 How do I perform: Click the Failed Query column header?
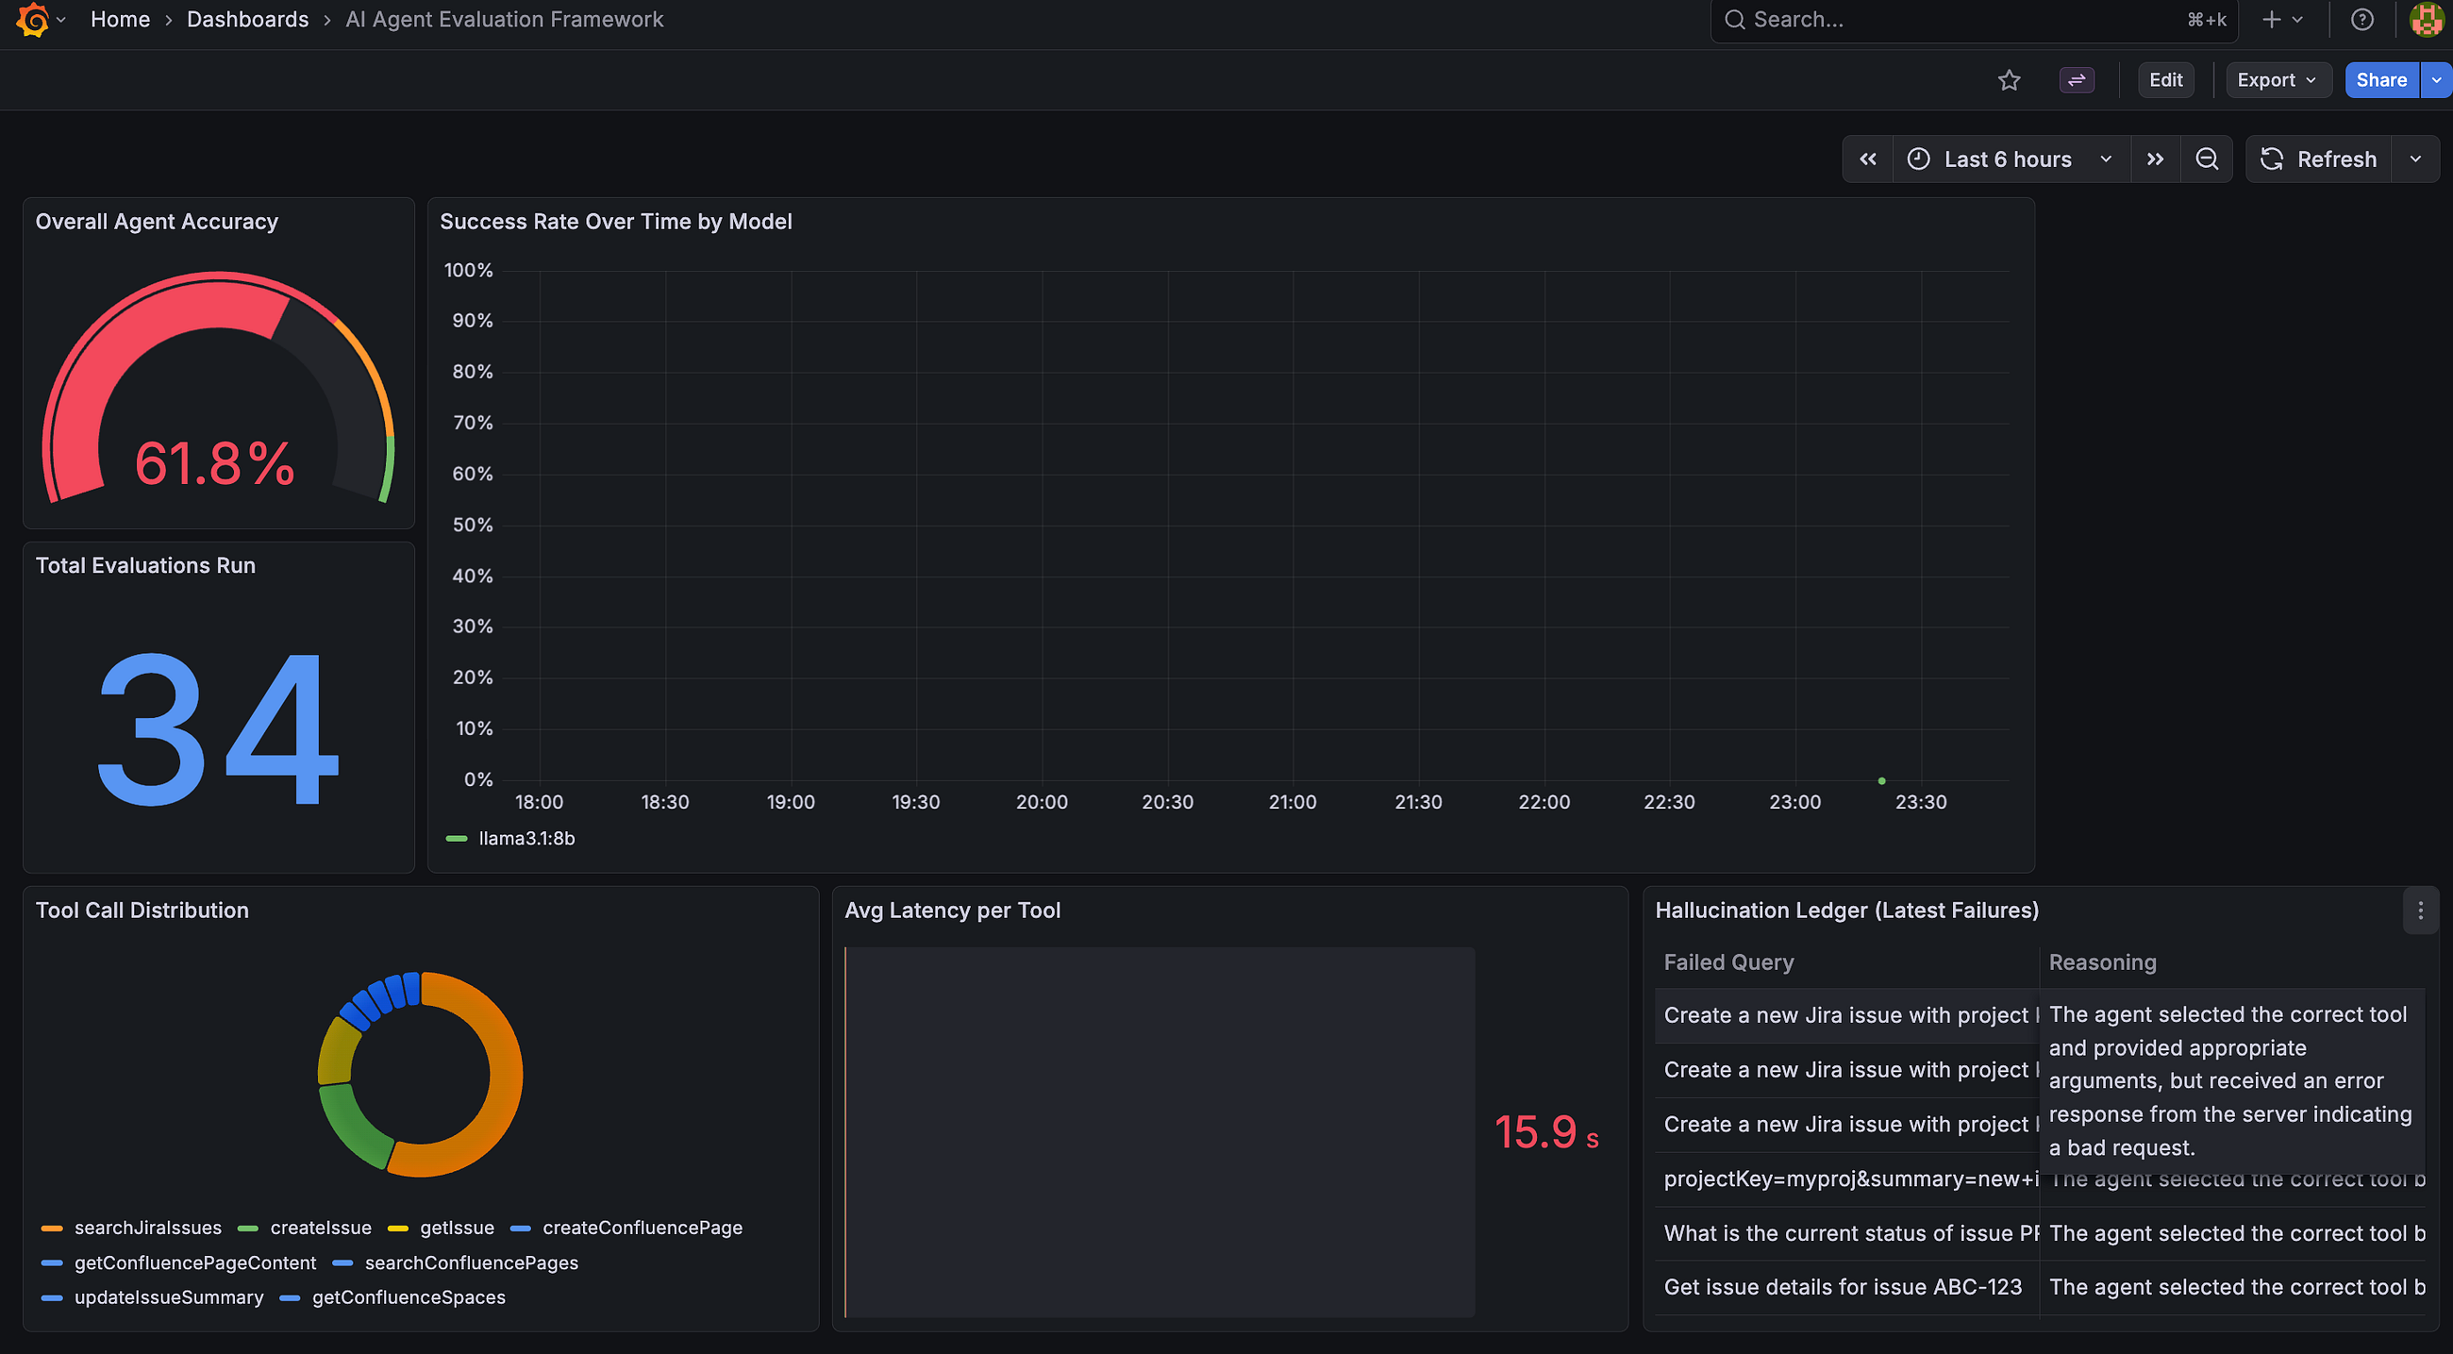coord(1728,962)
